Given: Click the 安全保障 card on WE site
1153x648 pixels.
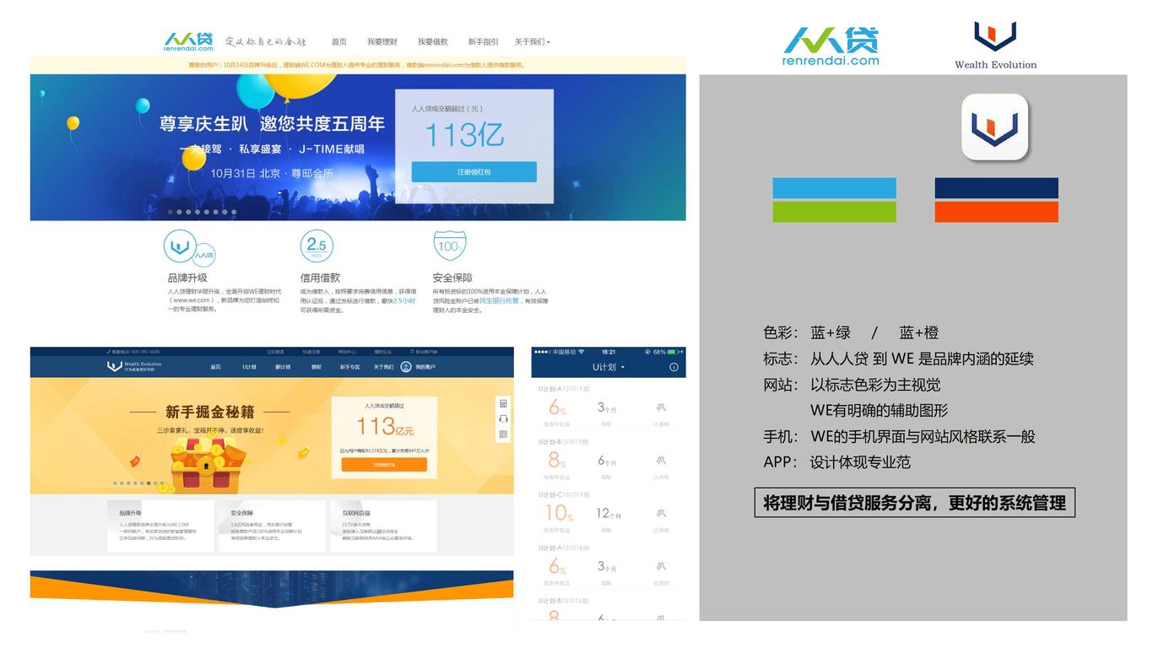Looking at the screenshot, I should click(272, 526).
